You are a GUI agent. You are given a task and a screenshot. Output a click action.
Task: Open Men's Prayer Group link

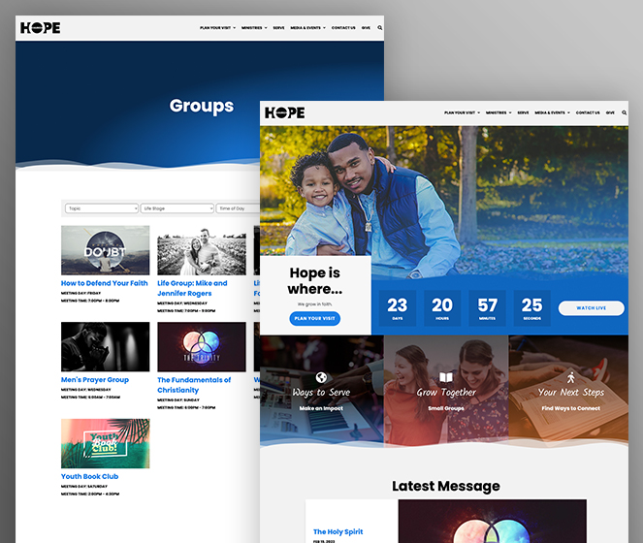[x=95, y=380]
